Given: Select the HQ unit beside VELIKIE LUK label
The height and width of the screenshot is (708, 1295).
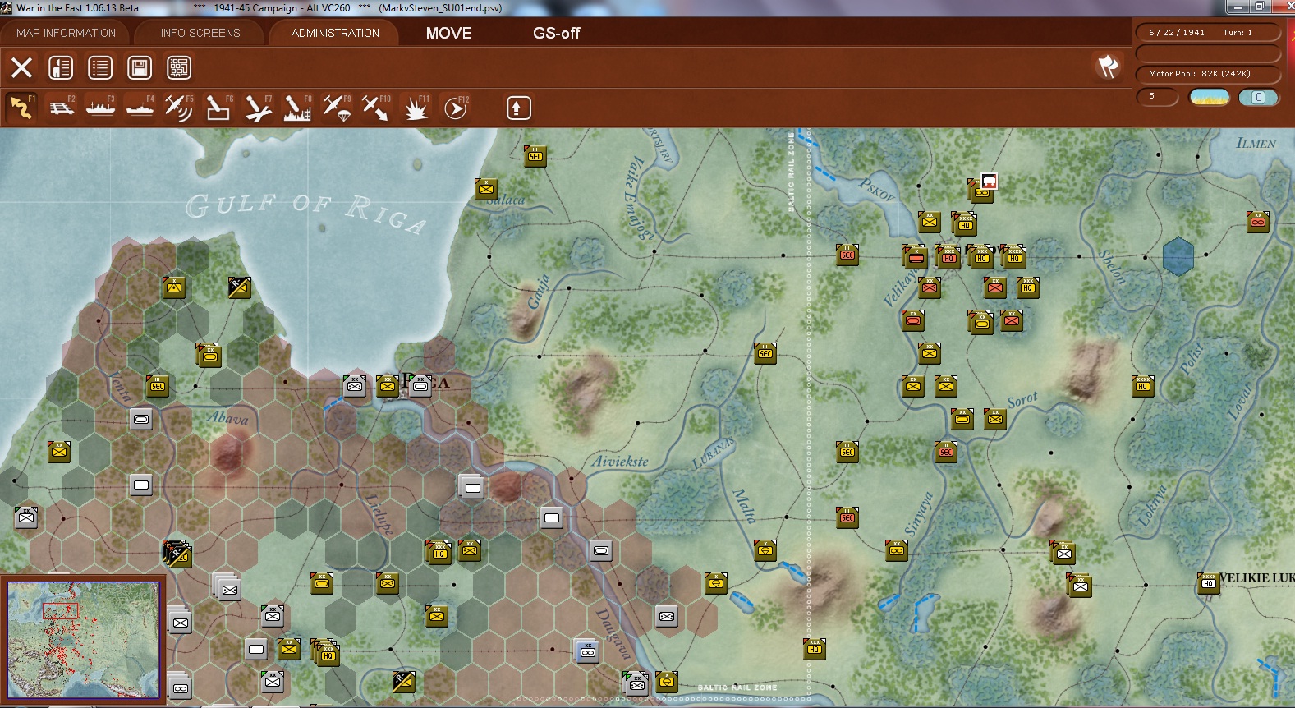Looking at the screenshot, I should [x=1209, y=583].
